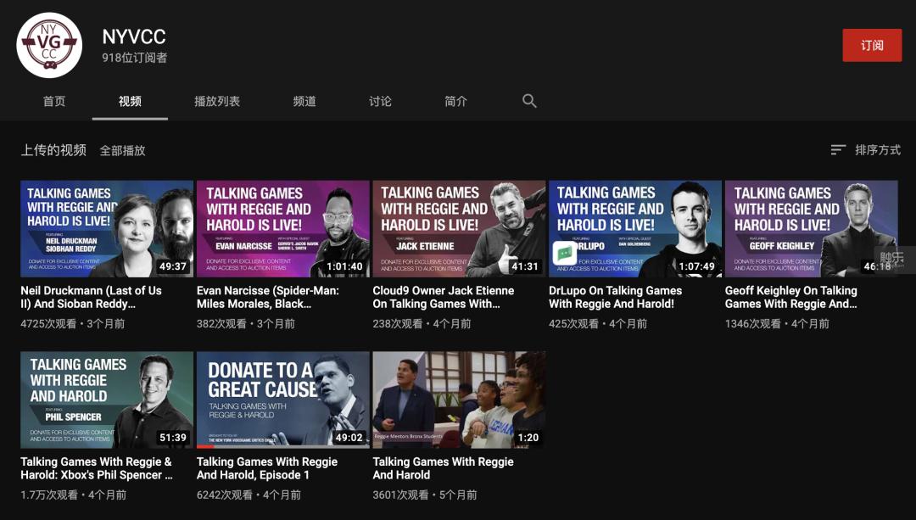
Task: Open the 讨论 tab
Action: point(380,101)
